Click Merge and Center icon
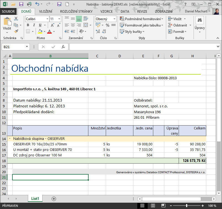Viewport: 222px width, 209px height. tap(86, 25)
